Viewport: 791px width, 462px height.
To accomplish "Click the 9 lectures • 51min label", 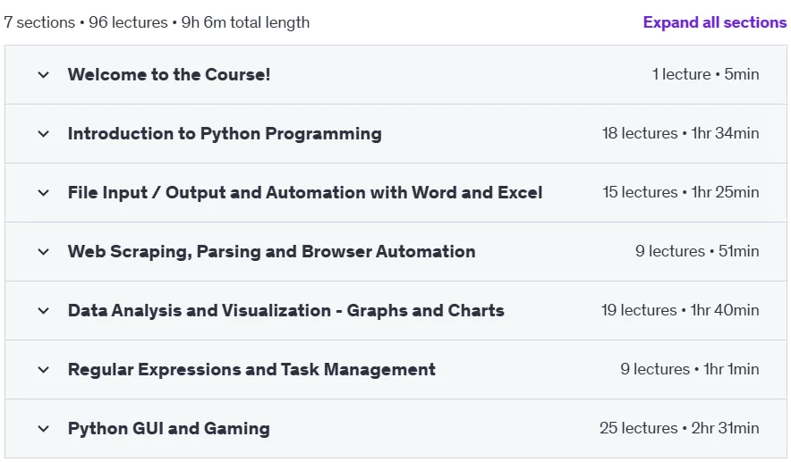I will [697, 251].
